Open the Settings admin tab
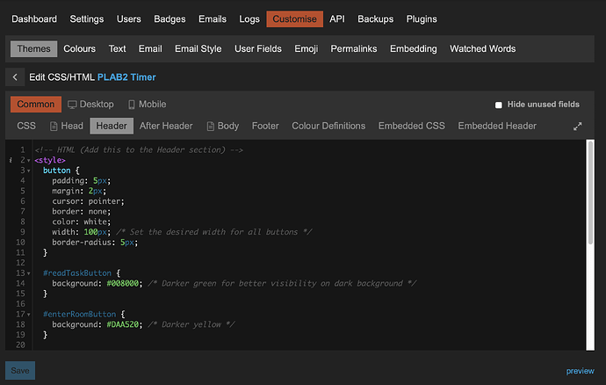This screenshot has width=606, height=385. (x=87, y=19)
